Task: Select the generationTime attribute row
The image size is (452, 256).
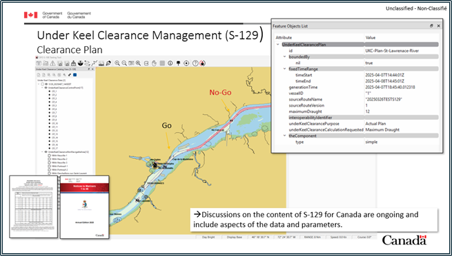Action: [357, 87]
